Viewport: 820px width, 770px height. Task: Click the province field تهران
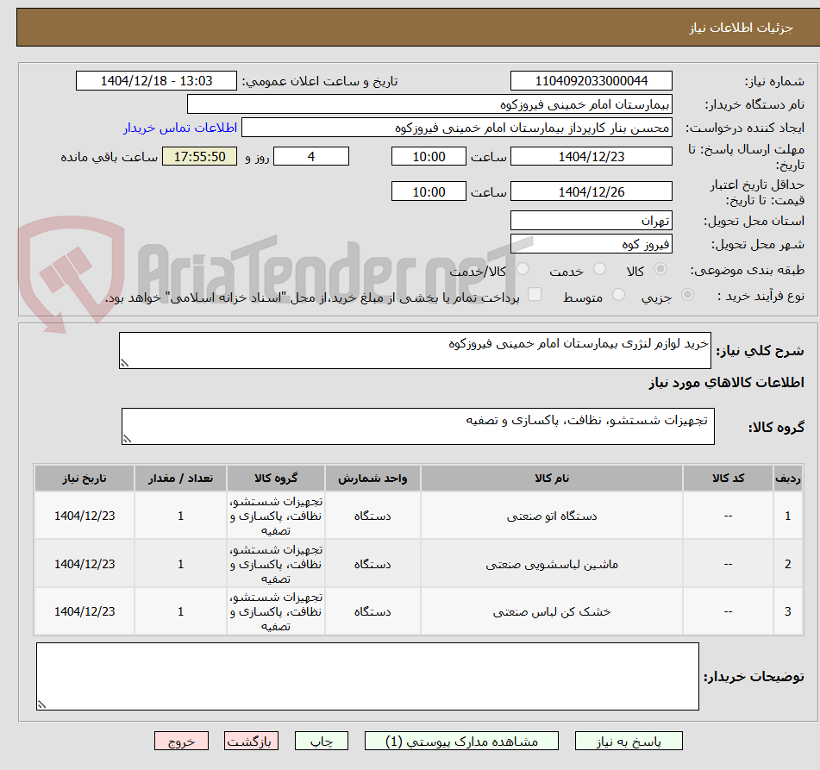point(591,221)
